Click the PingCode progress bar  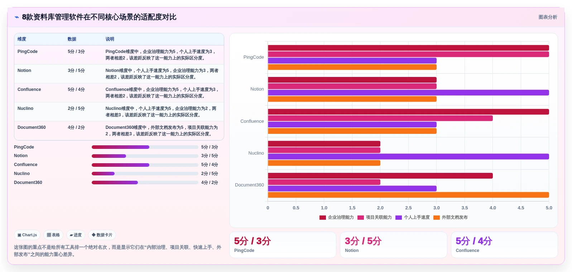click(x=145, y=147)
